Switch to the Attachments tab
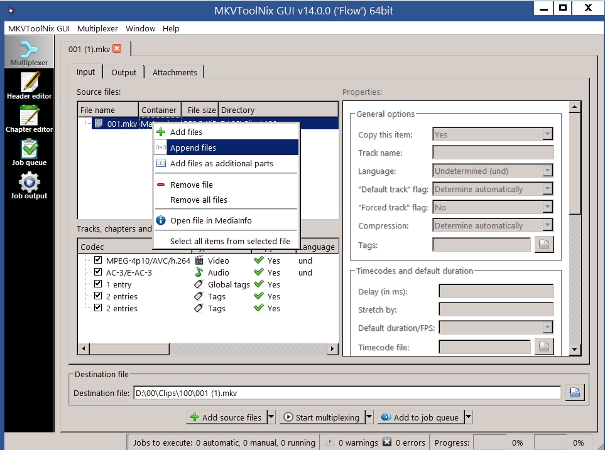Viewport: 605px width, 450px height. click(175, 72)
